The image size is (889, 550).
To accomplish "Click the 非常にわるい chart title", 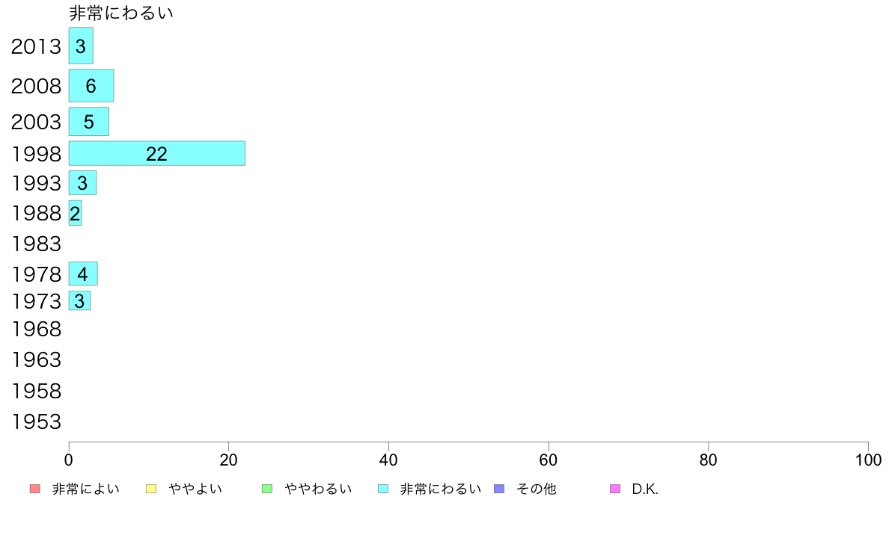I will tap(120, 13).
